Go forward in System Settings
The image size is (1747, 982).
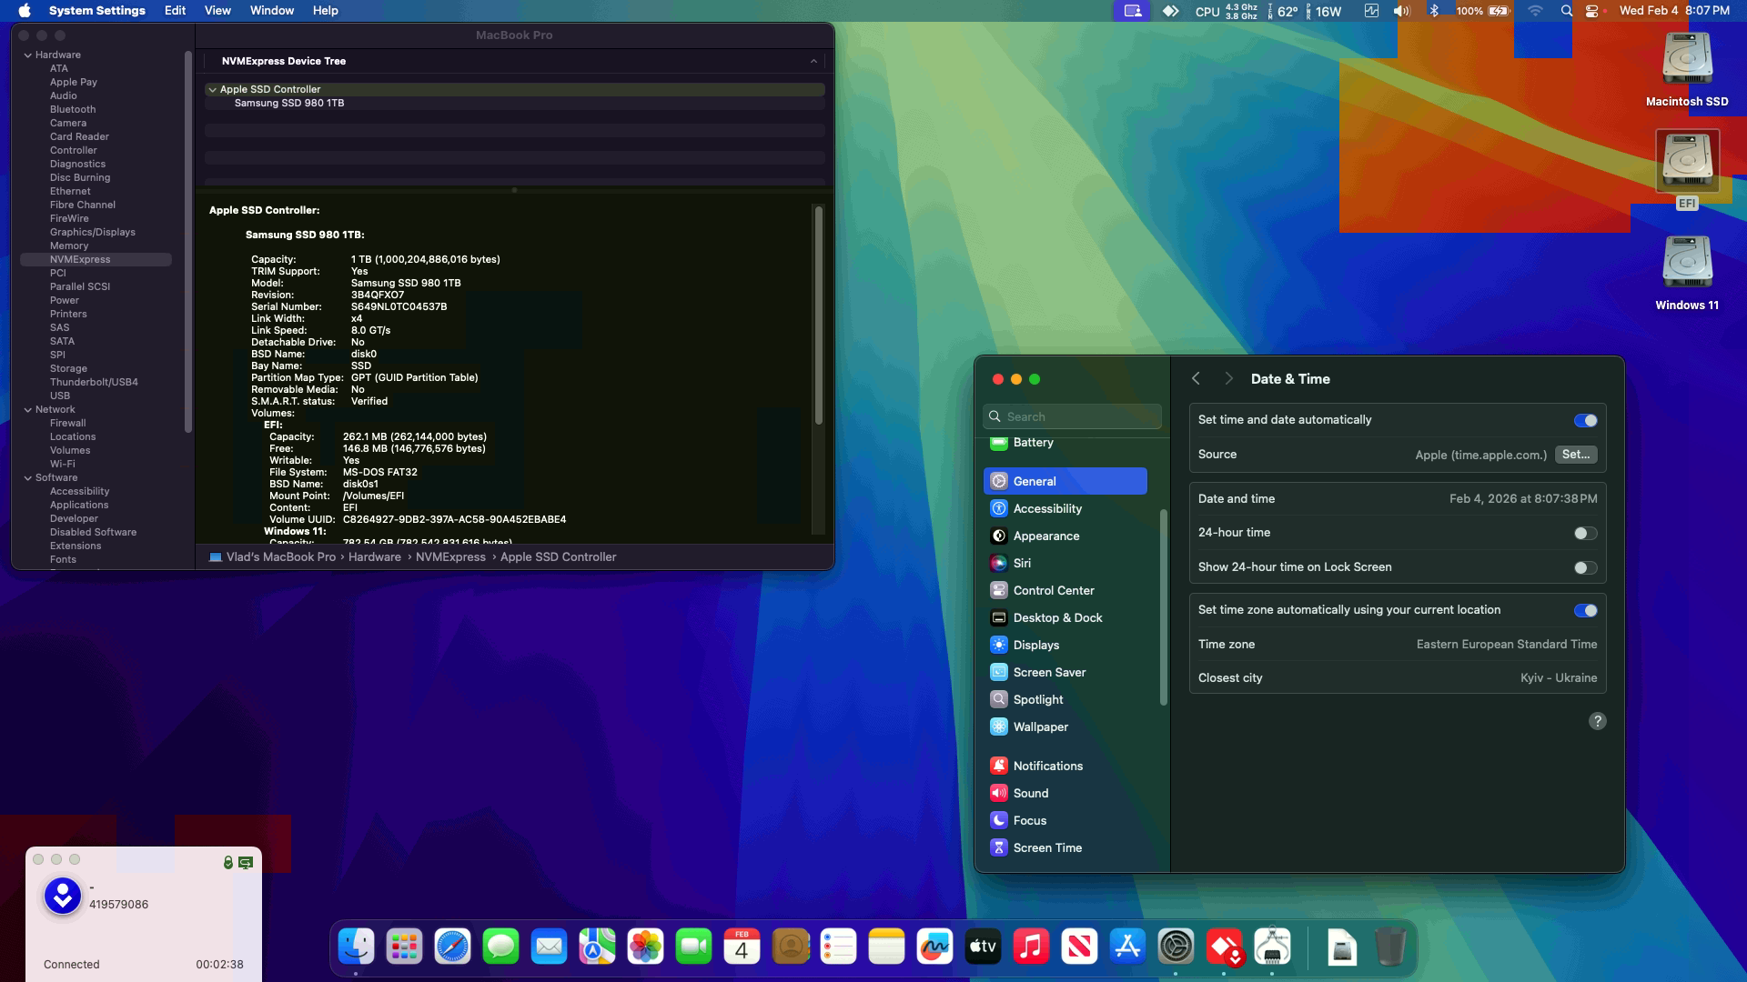coord(1228,379)
